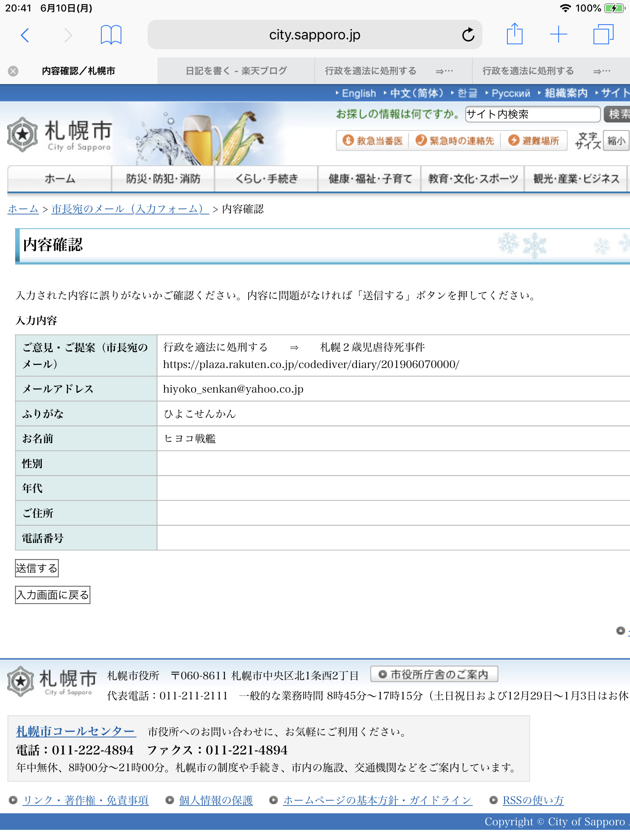Open ホームページの基本方針・ガイドライン link
The width and height of the screenshot is (630, 840).
[378, 800]
